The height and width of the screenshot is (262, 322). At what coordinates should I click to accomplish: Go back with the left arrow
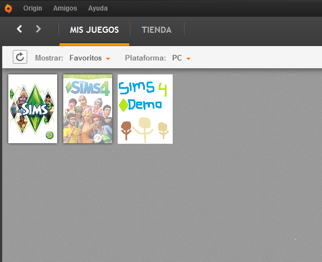19,29
